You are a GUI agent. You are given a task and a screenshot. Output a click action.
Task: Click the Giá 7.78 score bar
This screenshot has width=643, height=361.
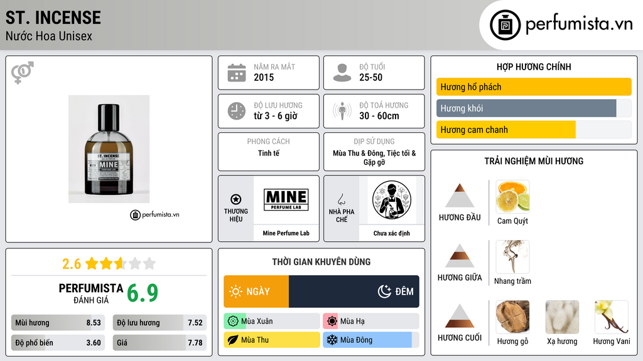click(159, 343)
